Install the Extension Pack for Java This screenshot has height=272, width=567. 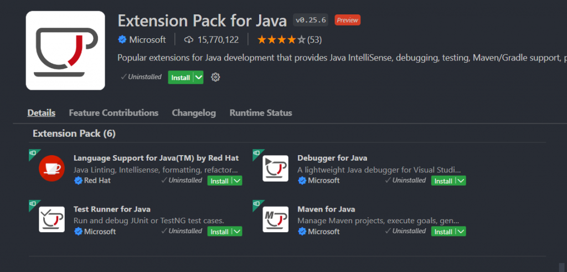(x=181, y=78)
